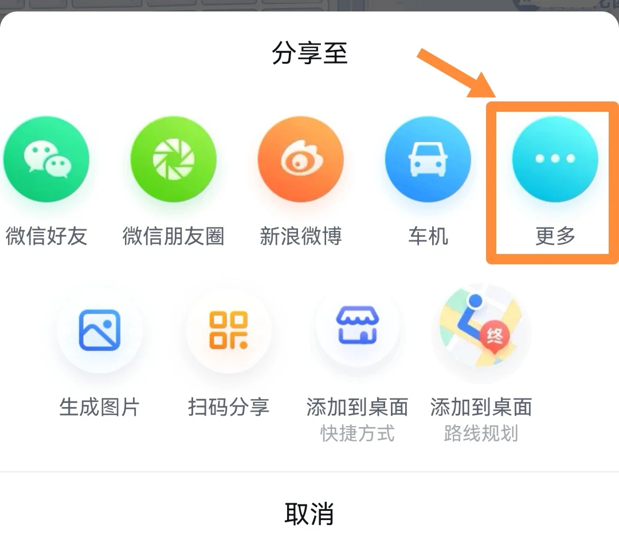The width and height of the screenshot is (619, 555).
Task: Choose the 新浪微博 text label
Action: (x=301, y=236)
